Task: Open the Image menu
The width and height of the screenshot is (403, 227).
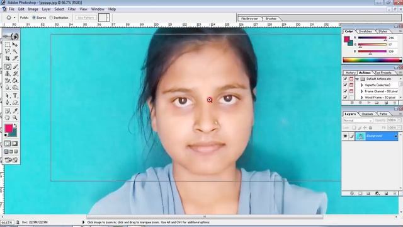Action: click(33, 9)
